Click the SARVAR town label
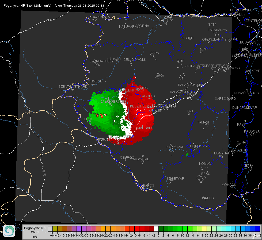 point(114,59)
